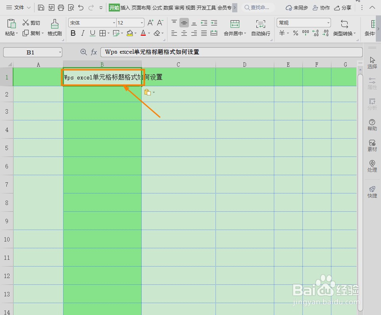Expand the Borders dropdown arrow

[x=108, y=33]
